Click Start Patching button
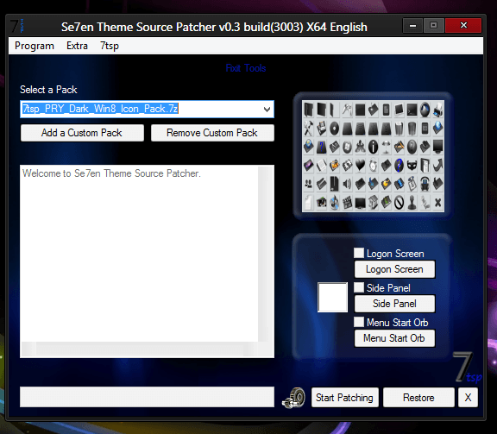The width and height of the screenshot is (497, 434). click(x=344, y=398)
